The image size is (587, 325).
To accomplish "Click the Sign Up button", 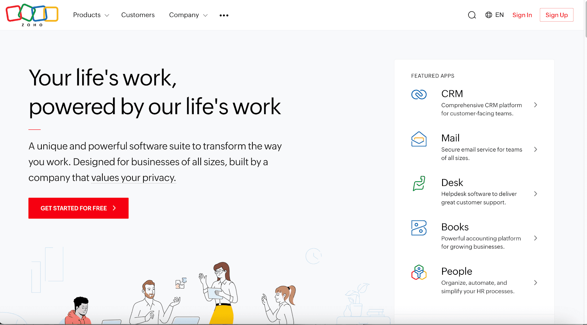I will pyautogui.click(x=557, y=15).
